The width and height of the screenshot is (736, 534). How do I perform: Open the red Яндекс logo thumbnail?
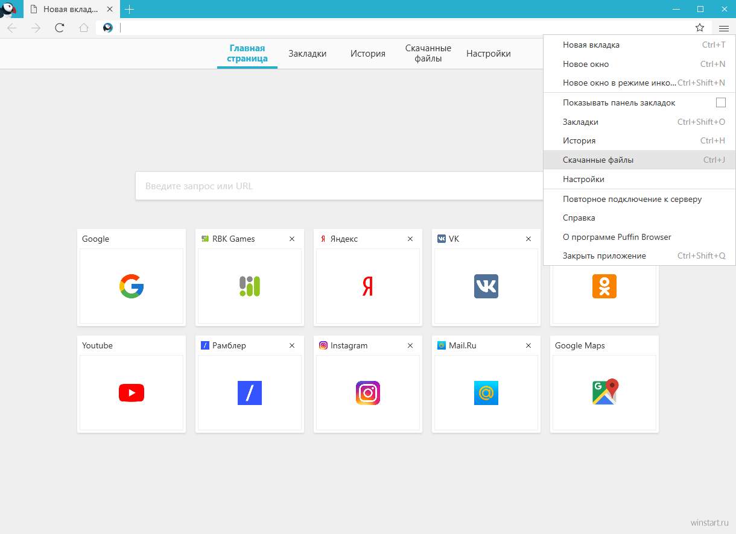click(368, 286)
